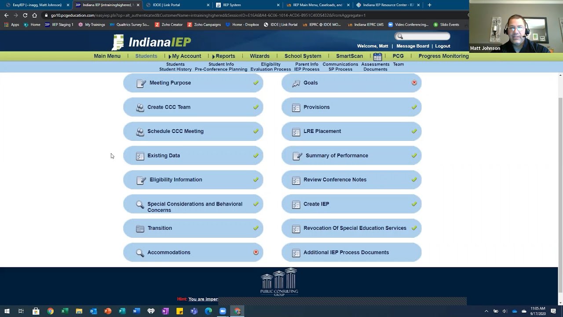
Task: Open the Message Board link
Action: pyautogui.click(x=413, y=46)
